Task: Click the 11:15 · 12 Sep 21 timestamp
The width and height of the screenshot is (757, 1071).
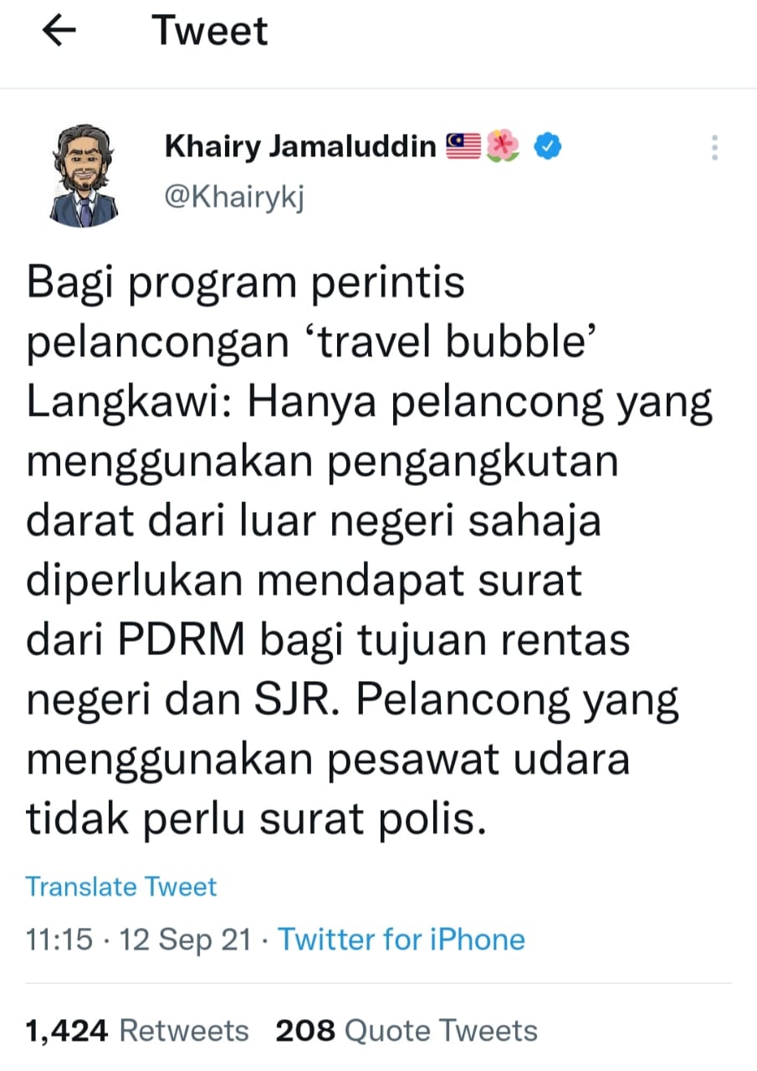Action: (138, 939)
